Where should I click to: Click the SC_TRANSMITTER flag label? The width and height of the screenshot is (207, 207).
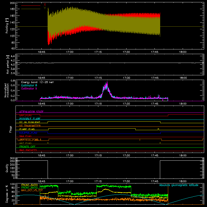point(30,126)
